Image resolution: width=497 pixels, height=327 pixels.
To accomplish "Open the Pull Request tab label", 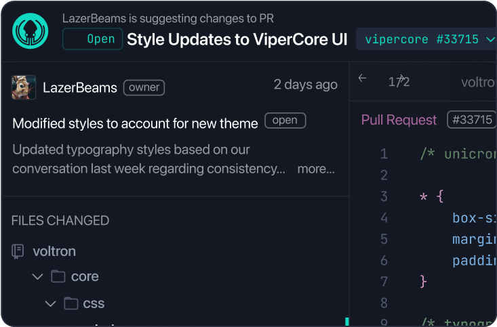I will coord(399,120).
